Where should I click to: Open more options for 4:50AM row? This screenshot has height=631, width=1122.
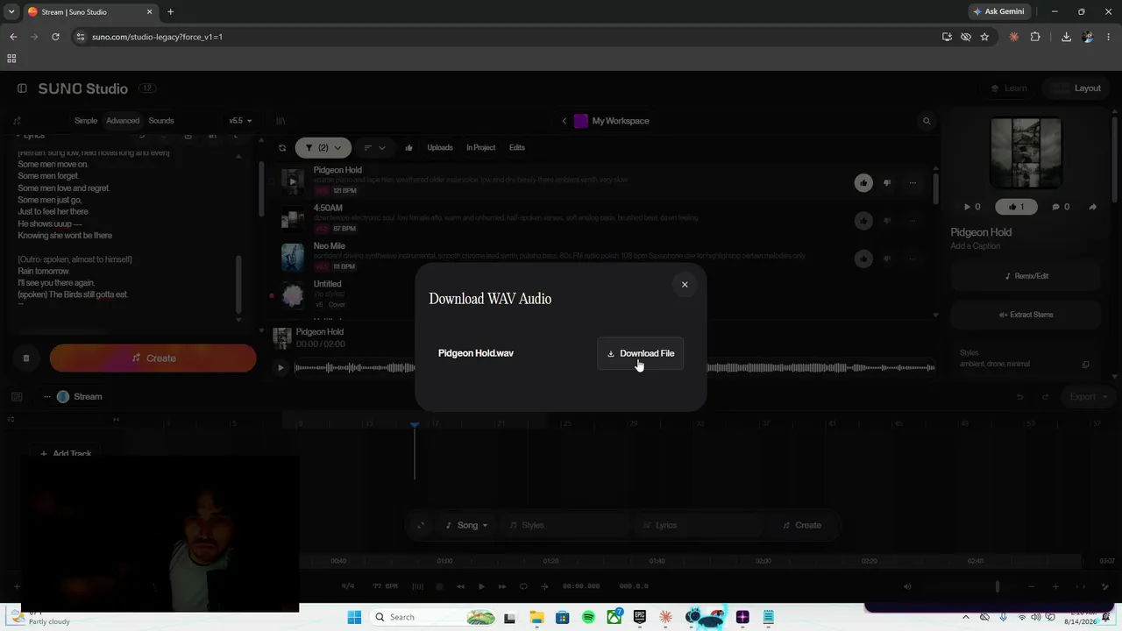913,221
